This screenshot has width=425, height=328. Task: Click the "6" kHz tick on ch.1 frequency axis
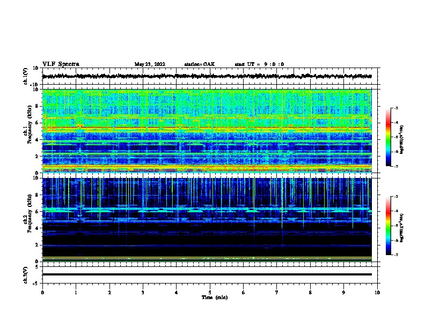(37, 123)
